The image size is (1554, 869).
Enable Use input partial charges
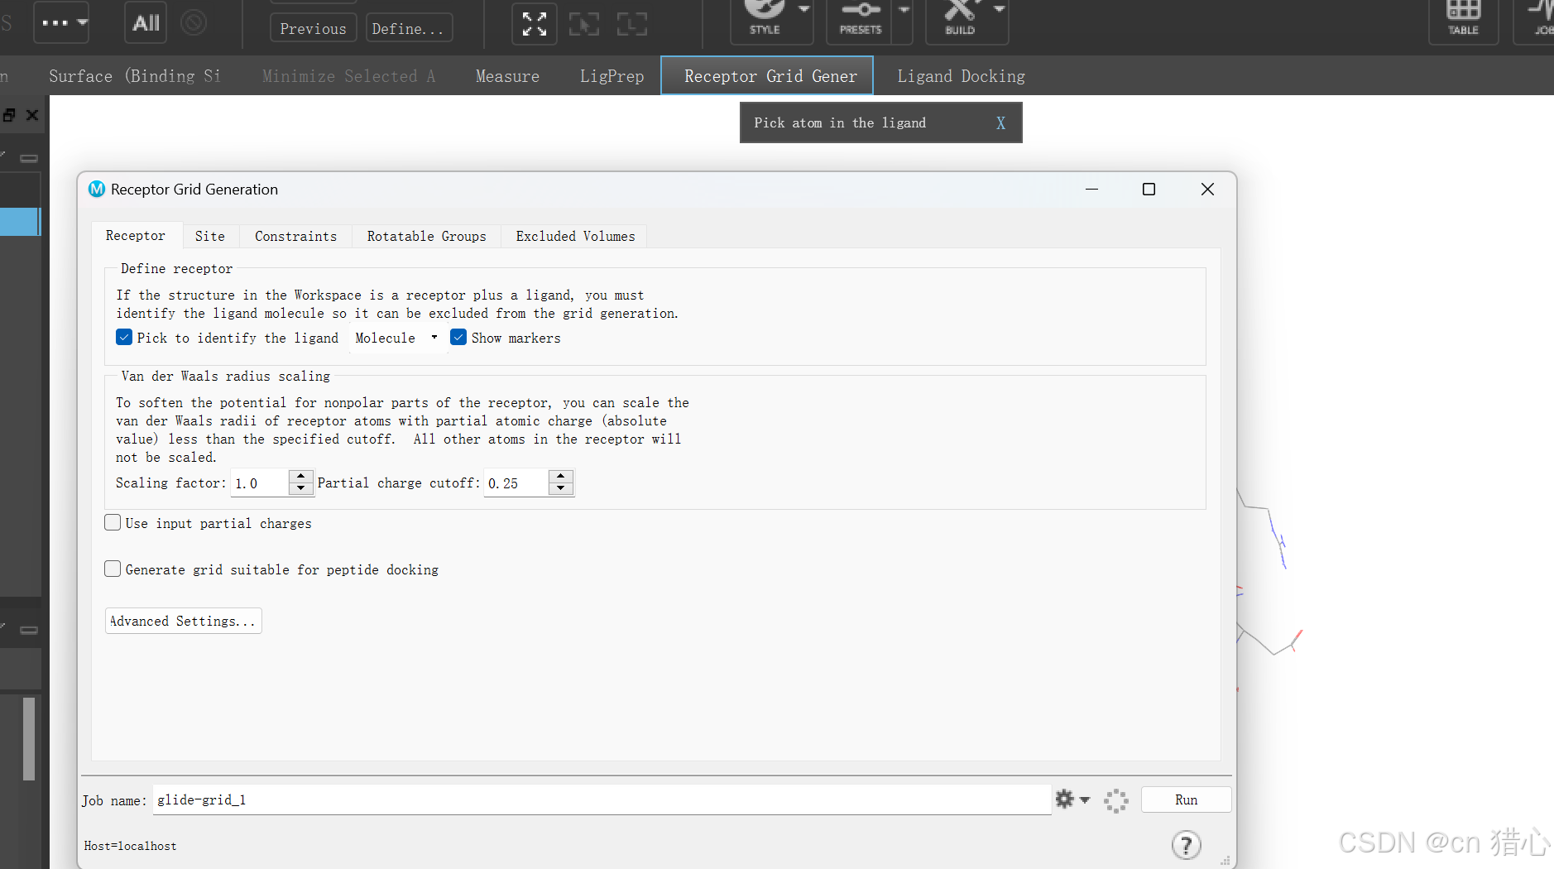[x=113, y=522]
